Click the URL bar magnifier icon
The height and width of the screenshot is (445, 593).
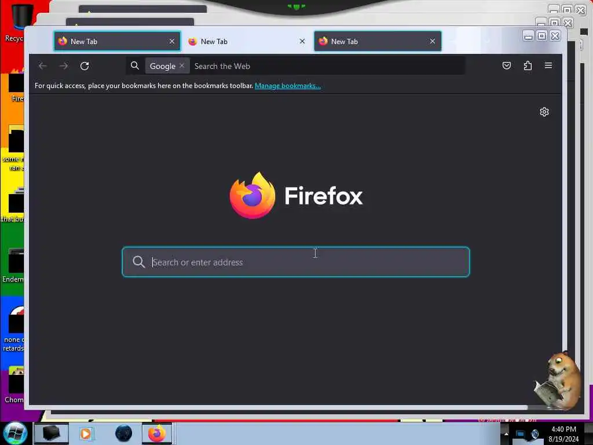[x=134, y=65]
